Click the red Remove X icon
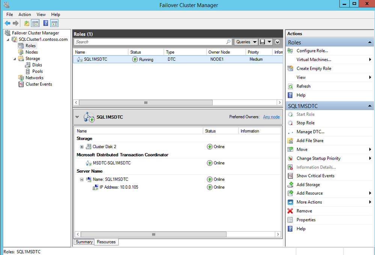Viewport: 375px width, 255px height. point(290,211)
